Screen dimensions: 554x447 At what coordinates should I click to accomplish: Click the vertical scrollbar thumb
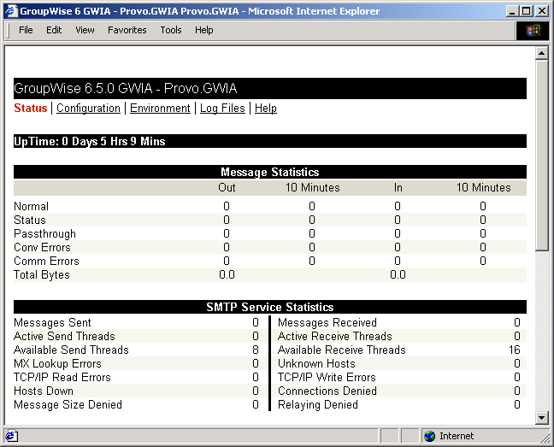click(541, 156)
